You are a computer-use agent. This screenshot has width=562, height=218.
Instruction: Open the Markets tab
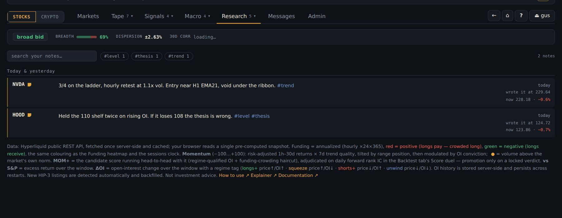point(88,16)
